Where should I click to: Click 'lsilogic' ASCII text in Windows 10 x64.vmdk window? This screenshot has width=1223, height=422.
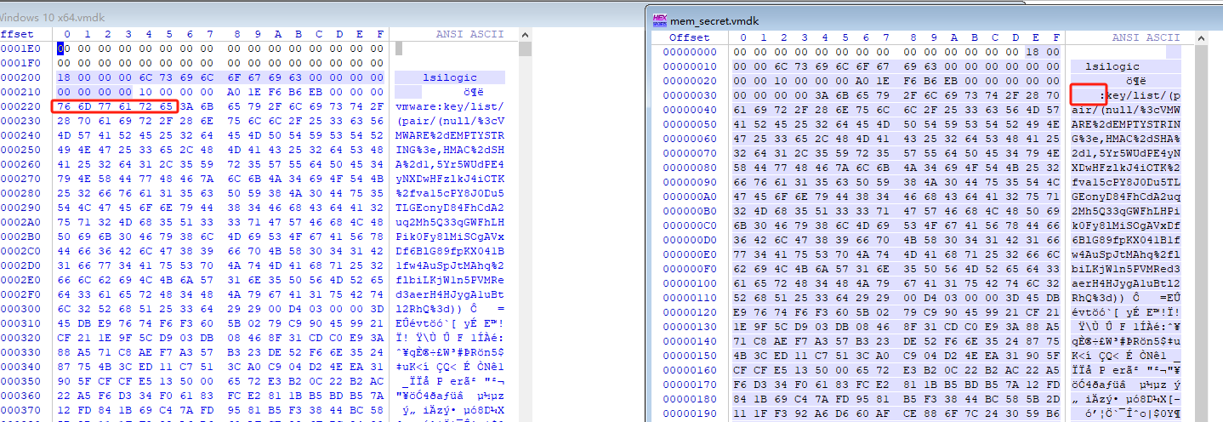click(x=450, y=77)
